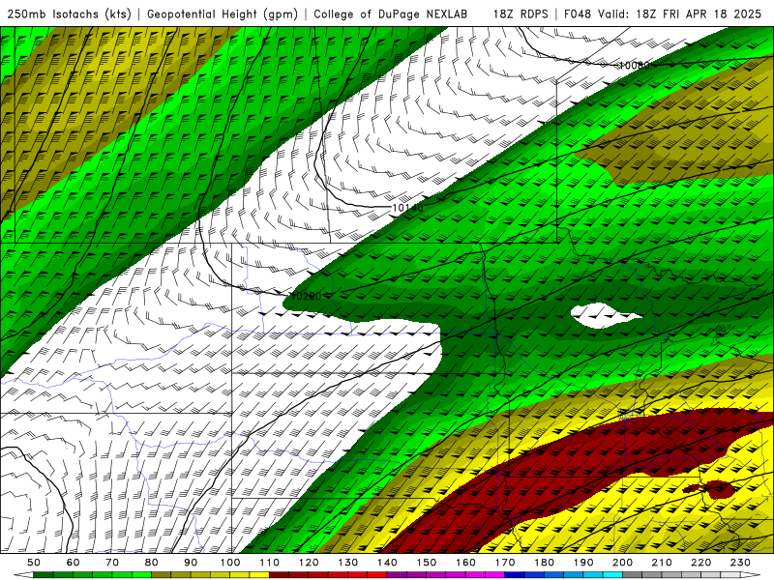Click the 180 label on the color scale

[544, 563]
